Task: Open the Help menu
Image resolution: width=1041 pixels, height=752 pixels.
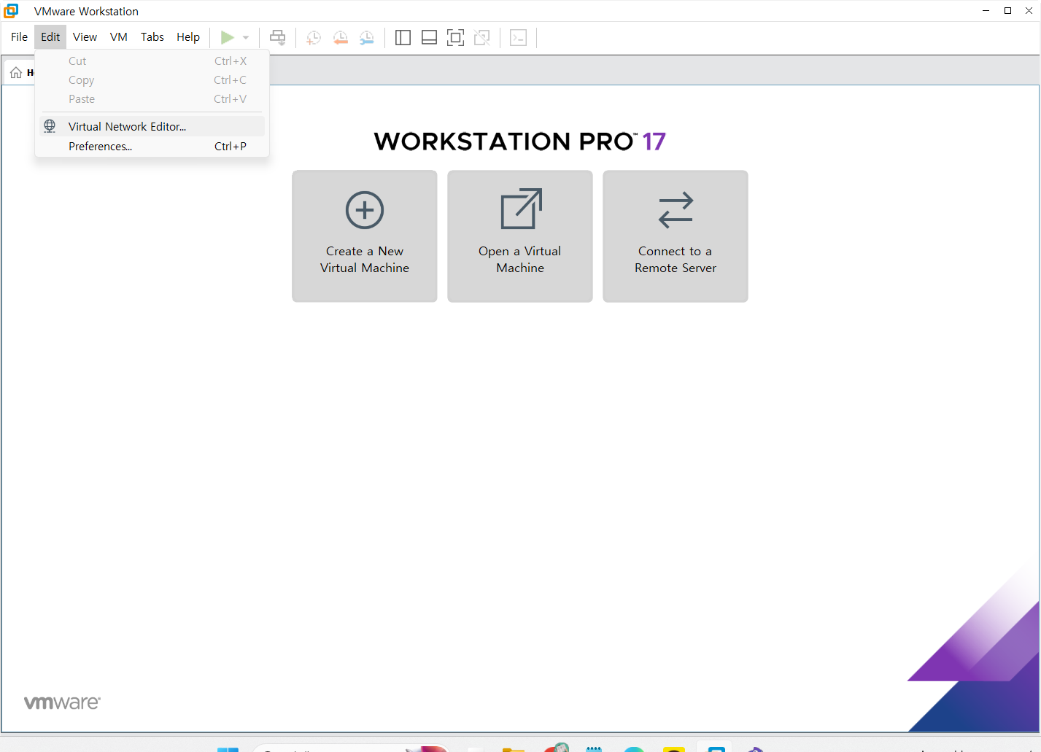Action: click(188, 37)
